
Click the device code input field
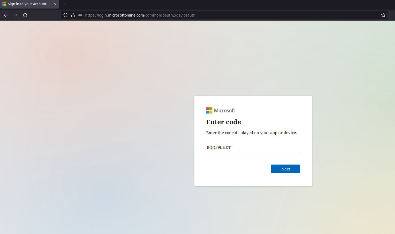[x=253, y=147]
